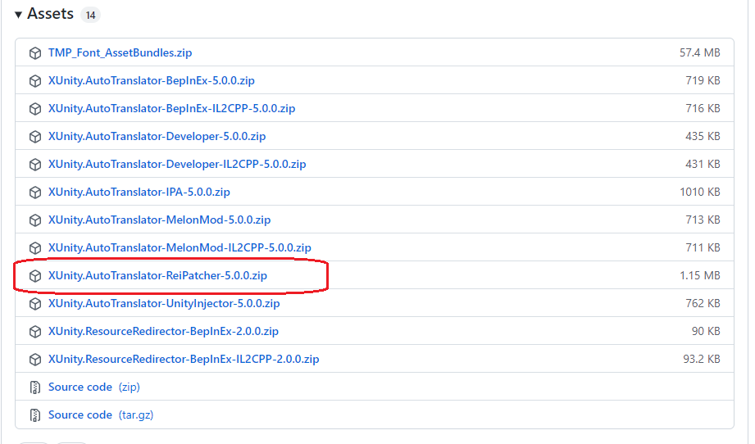
Task: Click the file-zip icon beside Source code (zip)
Action: [x=35, y=387]
